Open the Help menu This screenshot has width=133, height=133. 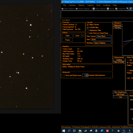click(x=115, y=5)
